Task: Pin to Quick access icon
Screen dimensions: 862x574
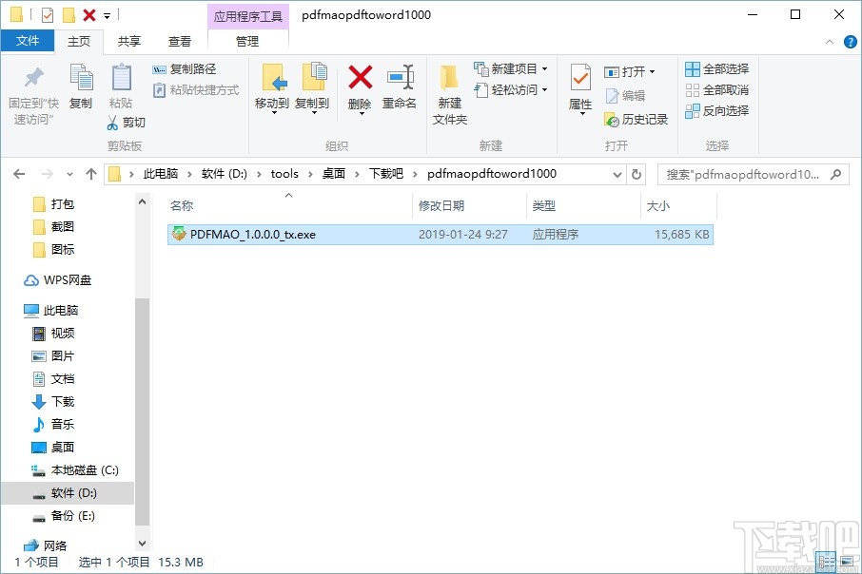Action: click(33, 77)
